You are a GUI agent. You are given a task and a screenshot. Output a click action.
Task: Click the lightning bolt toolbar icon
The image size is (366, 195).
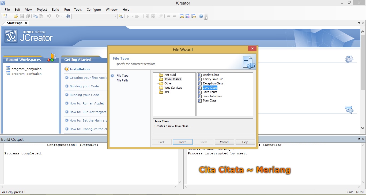coord(161,16)
